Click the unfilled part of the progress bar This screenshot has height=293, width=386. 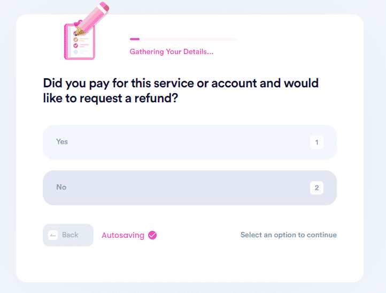(x=188, y=39)
